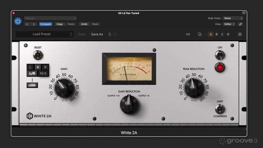The image size is (263, 148).
Task: Go to previous preset arrow
Action: (x=27, y=24)
